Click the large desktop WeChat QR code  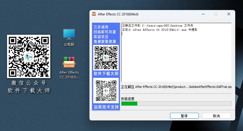point(29,56)
